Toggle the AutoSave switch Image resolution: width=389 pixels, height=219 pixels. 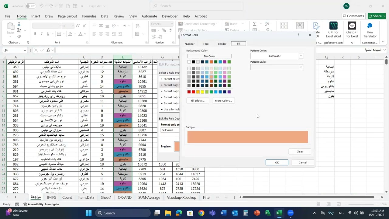click(x=30, y=6)
